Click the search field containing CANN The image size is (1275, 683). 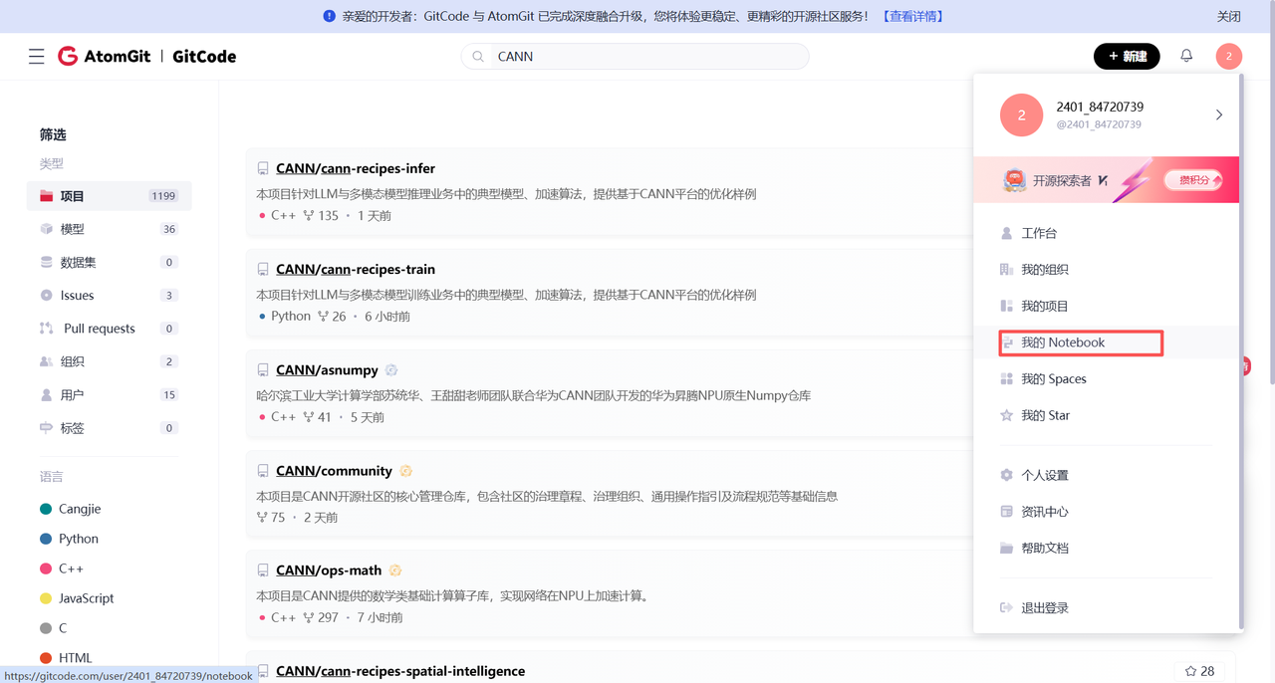(x=636, y=57)
